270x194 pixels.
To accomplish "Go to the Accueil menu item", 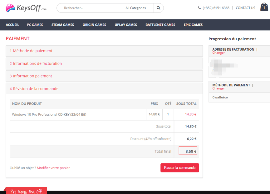I will (12, 25).
